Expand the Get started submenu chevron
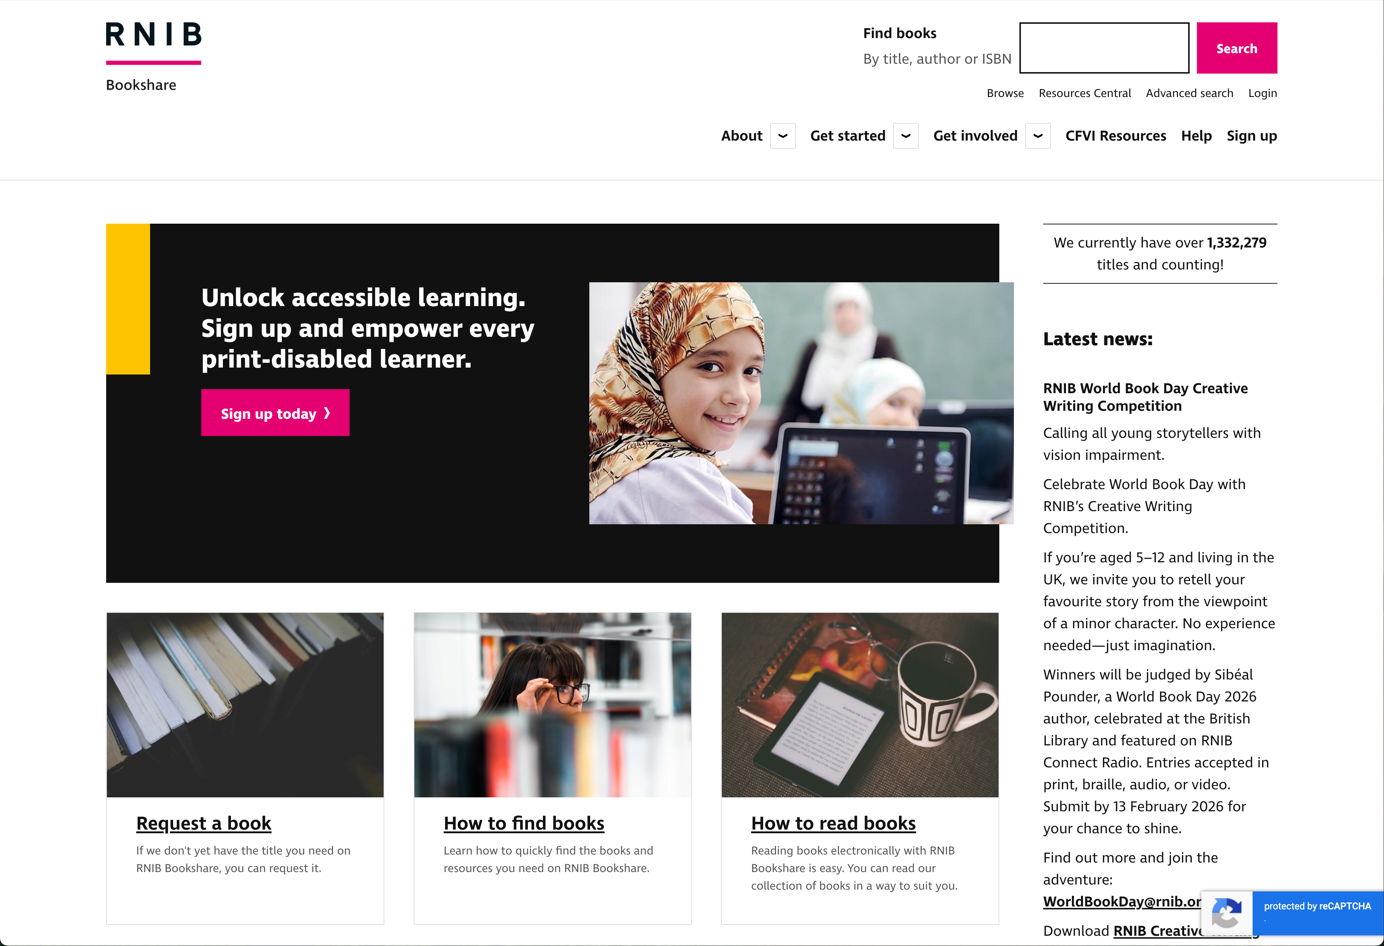1384x946 pixels. [x=905, y=136]
